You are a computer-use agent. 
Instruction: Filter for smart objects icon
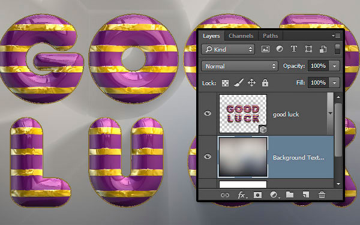[323, 49]
